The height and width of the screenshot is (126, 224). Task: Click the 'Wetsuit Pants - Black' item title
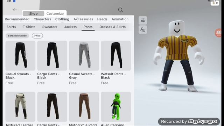point(113,76)
